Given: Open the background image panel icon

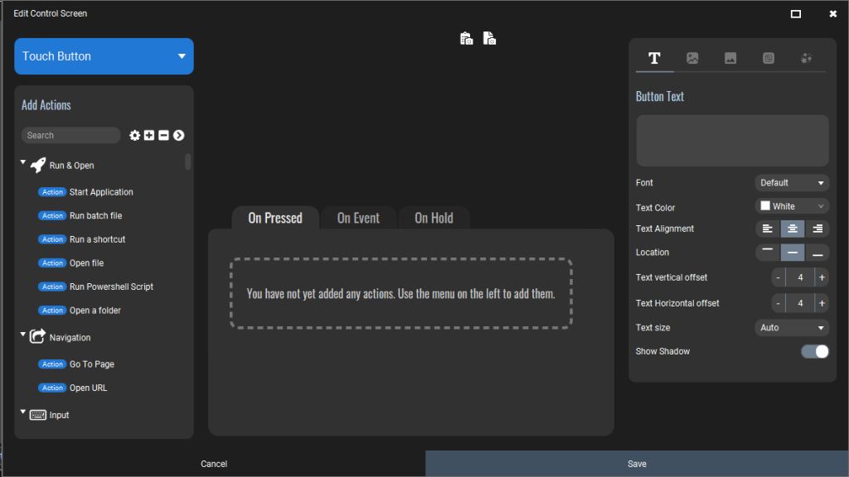Looking at the screenshot, I should (730, 58).
